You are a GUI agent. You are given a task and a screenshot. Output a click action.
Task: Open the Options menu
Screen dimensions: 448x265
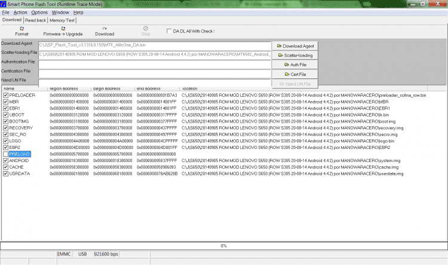(39, 13)
